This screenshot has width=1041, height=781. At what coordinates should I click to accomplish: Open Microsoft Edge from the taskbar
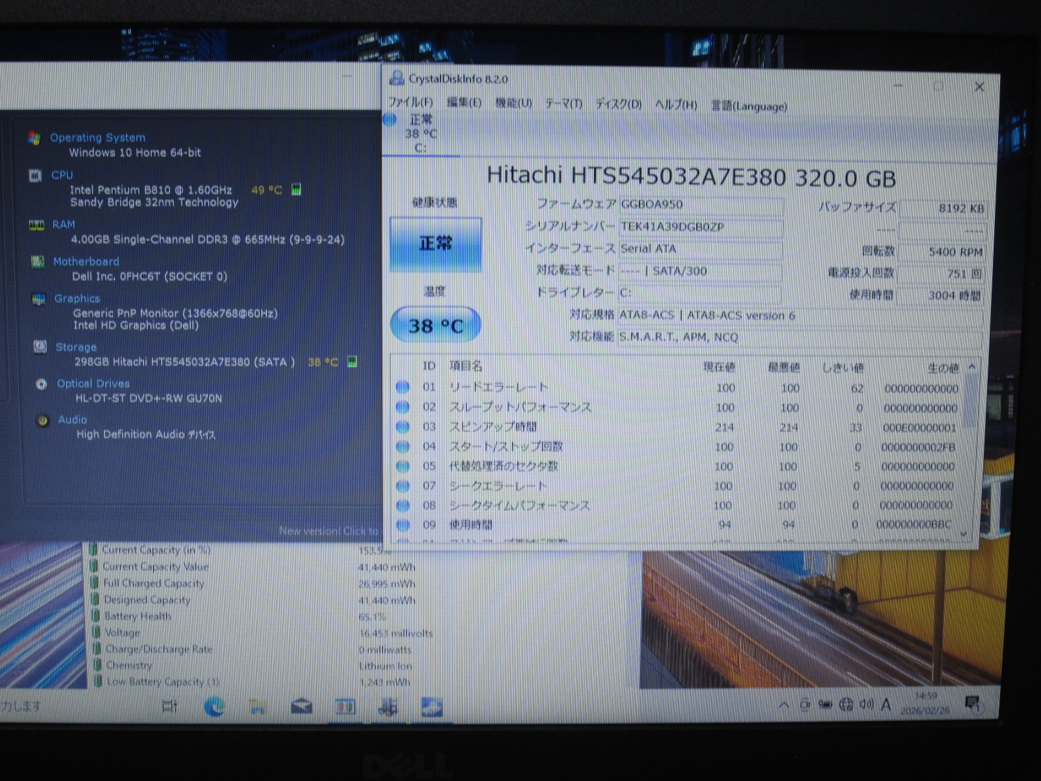(x=214, y=706)
